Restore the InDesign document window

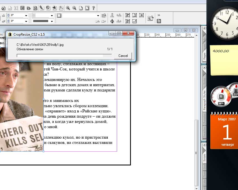coord(185,30)
